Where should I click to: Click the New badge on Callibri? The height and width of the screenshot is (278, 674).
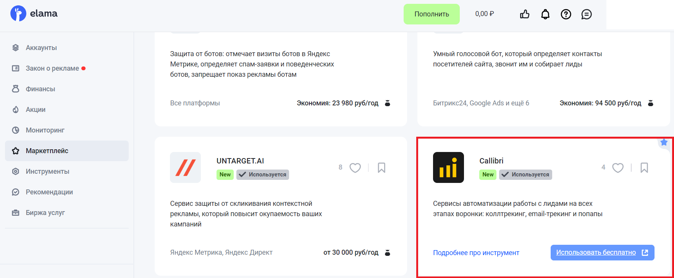tap(488, 175)
